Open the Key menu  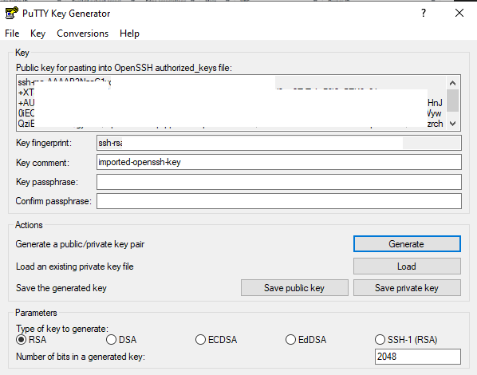[x=37, y=34]
